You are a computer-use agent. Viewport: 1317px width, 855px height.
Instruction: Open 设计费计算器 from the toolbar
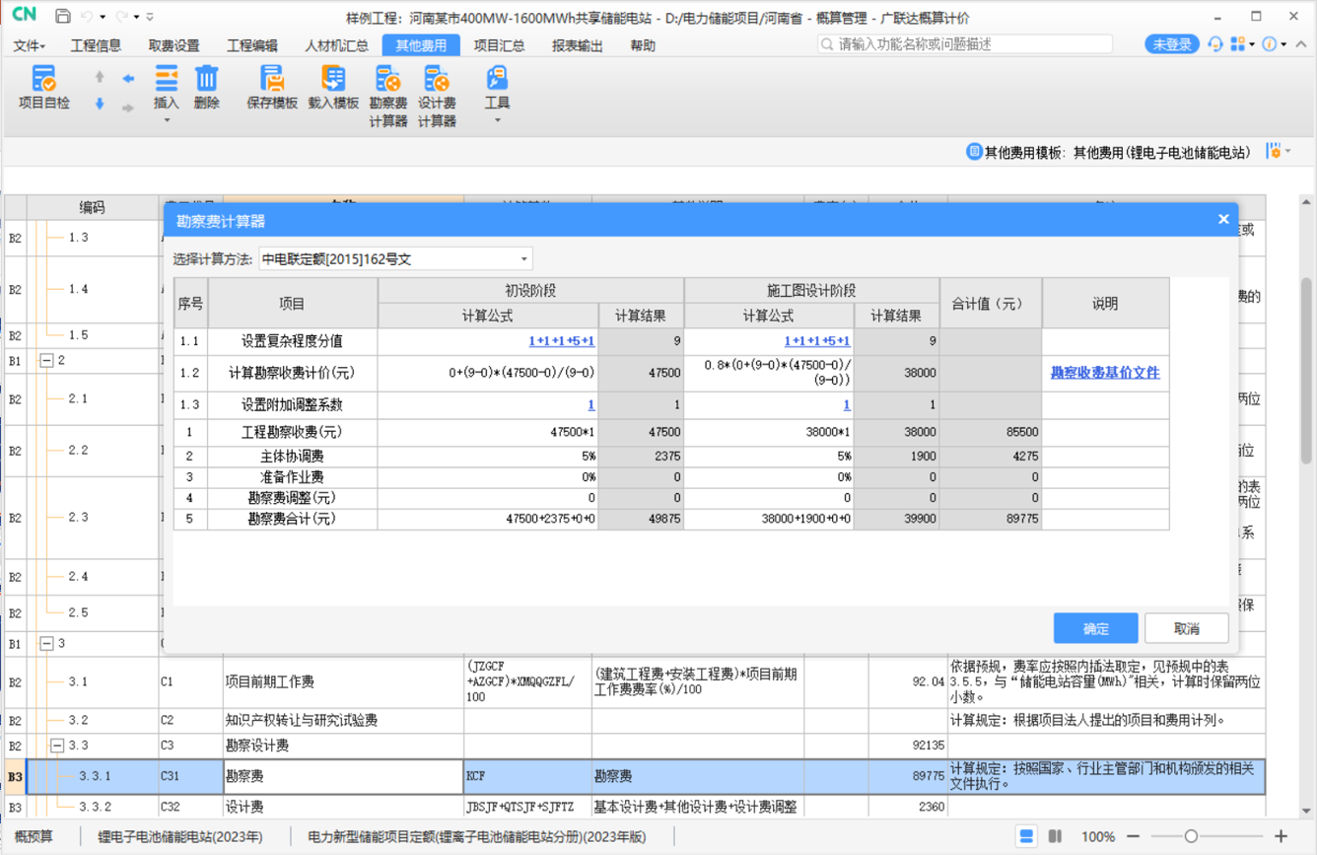point(437,96)
